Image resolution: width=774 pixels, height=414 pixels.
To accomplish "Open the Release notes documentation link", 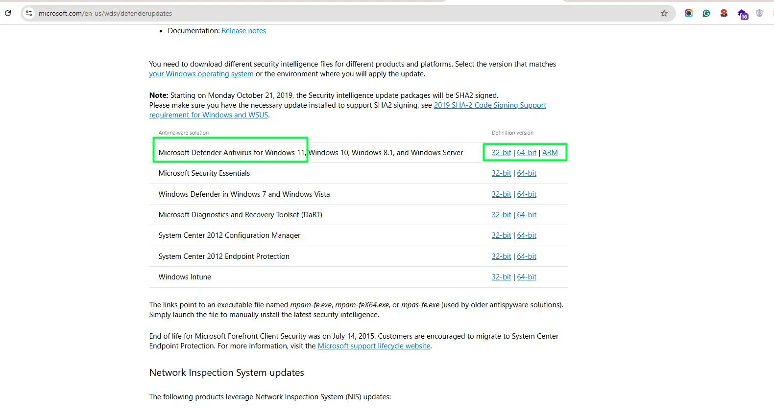I will click(243, 31).
